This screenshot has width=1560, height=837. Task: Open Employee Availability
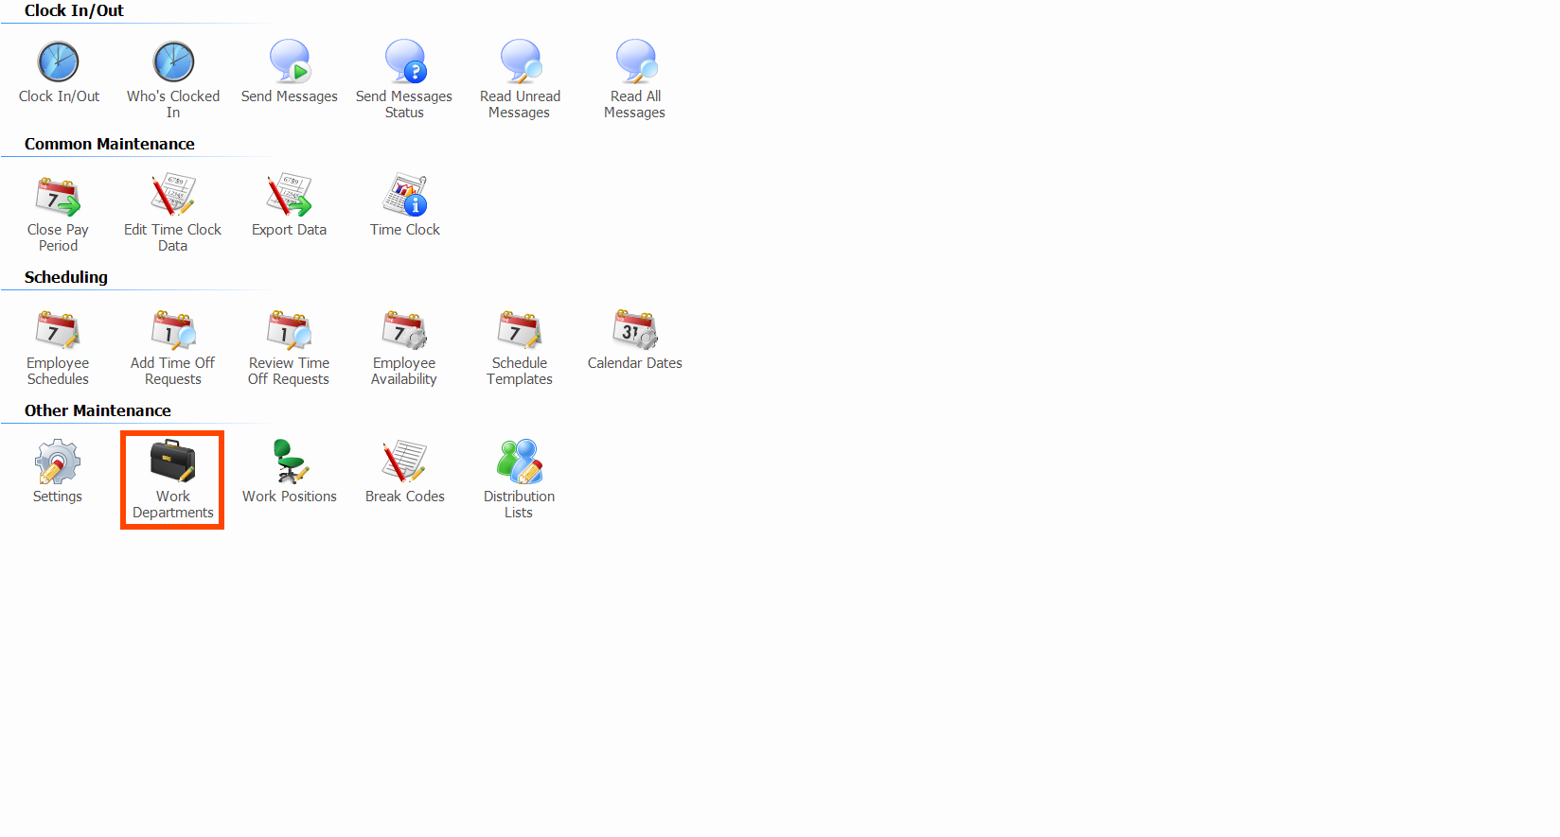tap(404, 346)
